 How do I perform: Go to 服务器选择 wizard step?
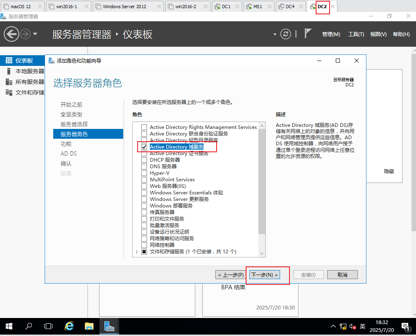tap(74, 124)
